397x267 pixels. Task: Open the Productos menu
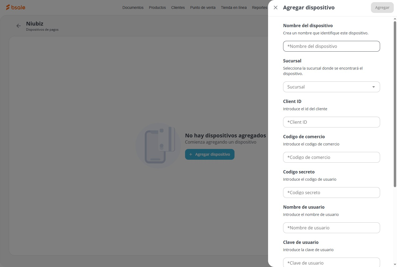click(157, 8)
